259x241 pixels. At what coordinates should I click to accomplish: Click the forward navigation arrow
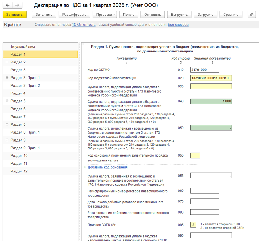point(17,5)
